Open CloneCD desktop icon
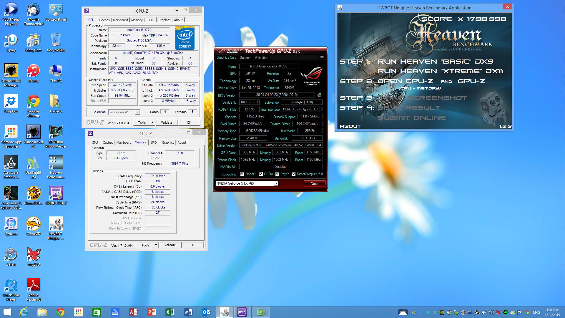The height and width of the screenshot is (318, 565). coord(34,226)
